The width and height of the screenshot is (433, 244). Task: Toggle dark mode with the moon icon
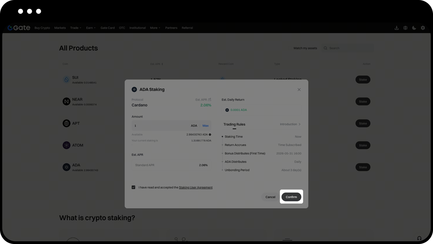414,28
